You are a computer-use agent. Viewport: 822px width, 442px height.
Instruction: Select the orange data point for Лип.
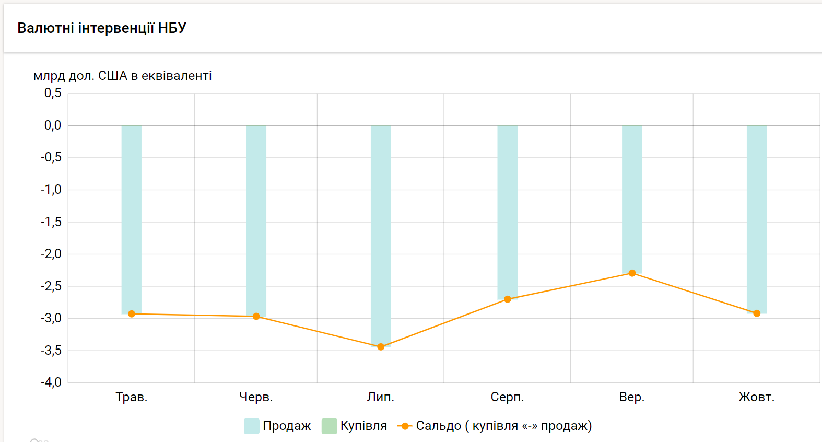tap(381, 347)
